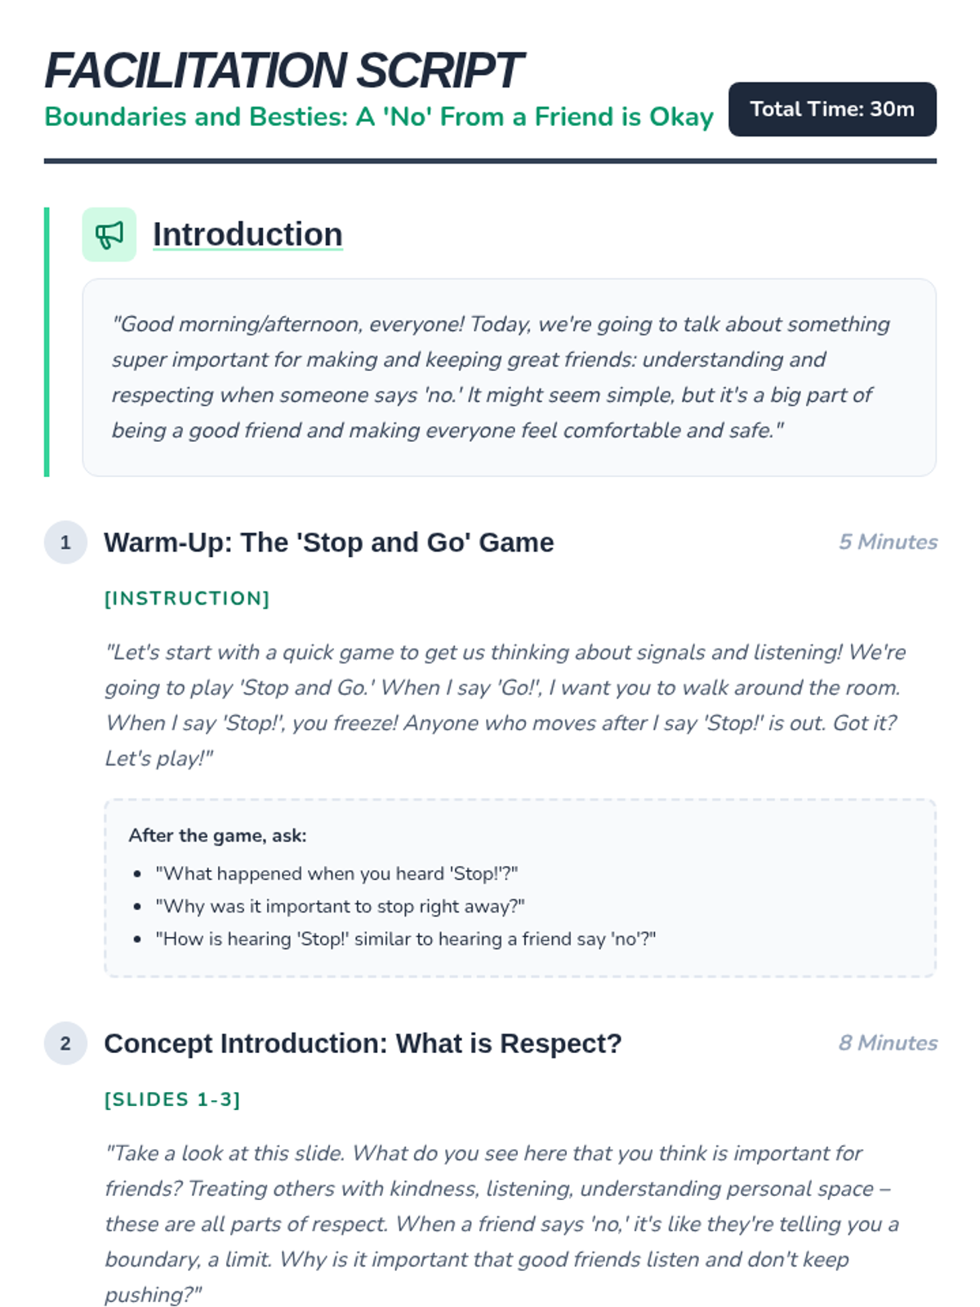Click the 'After the game, ask:' label

(217, 836)
